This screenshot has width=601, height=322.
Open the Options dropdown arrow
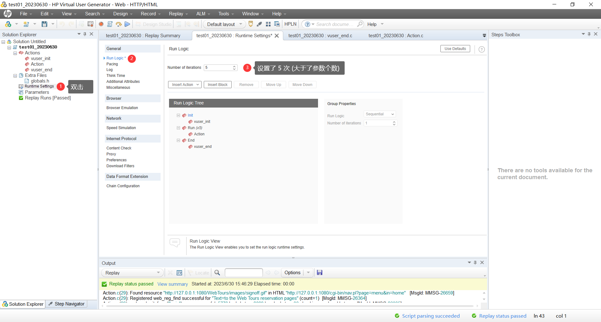(x=308, y=273)
